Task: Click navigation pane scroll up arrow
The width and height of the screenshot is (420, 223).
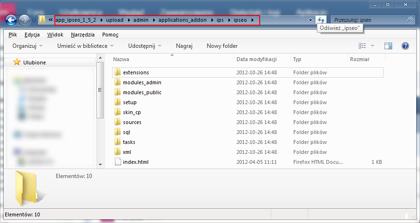Action: (100, 58)
